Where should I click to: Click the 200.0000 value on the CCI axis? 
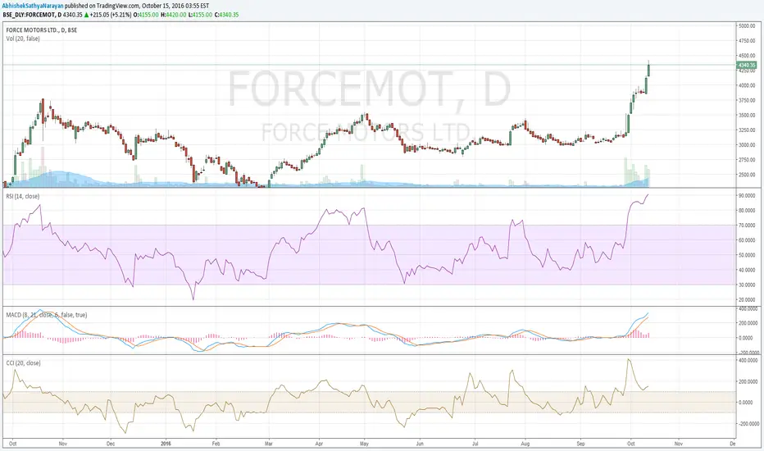pyautogui.click(x=748, y=382)
